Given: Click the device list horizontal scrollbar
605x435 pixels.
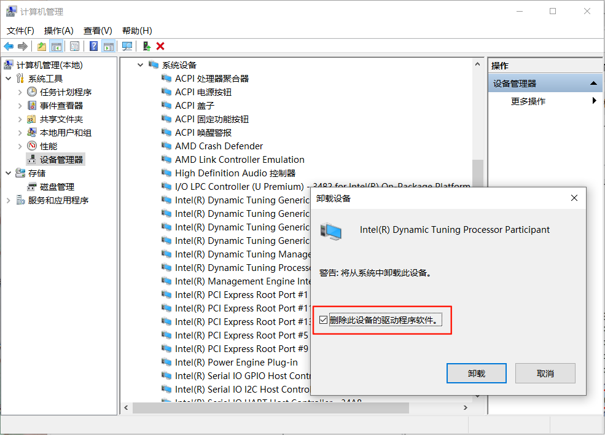Looking at the screenshot, I should [270, 407].
